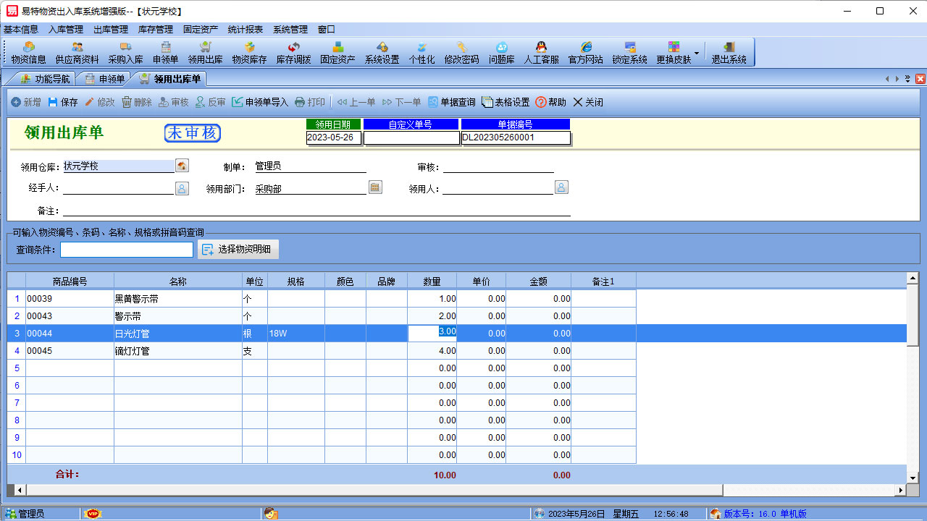This screenshot has width=927, height=521.
Task: Click the 供应商资料 toolbar icon
Action: coord(77,52)
